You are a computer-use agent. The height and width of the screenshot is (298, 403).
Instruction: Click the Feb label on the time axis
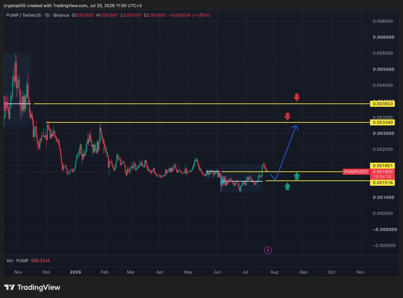tap(104, 272)
